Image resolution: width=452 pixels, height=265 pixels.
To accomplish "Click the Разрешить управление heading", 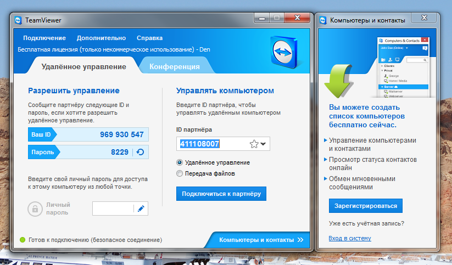I will [74, 91].
